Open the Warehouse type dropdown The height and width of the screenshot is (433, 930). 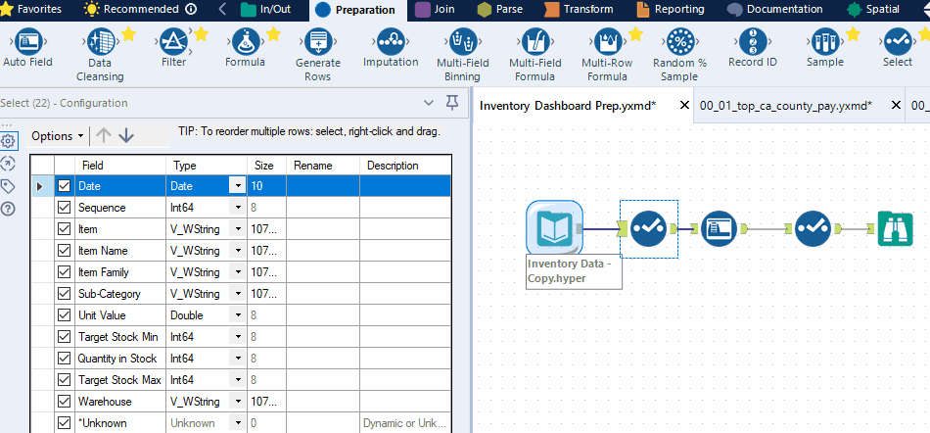pyautogui.click(x=238, y=402)
